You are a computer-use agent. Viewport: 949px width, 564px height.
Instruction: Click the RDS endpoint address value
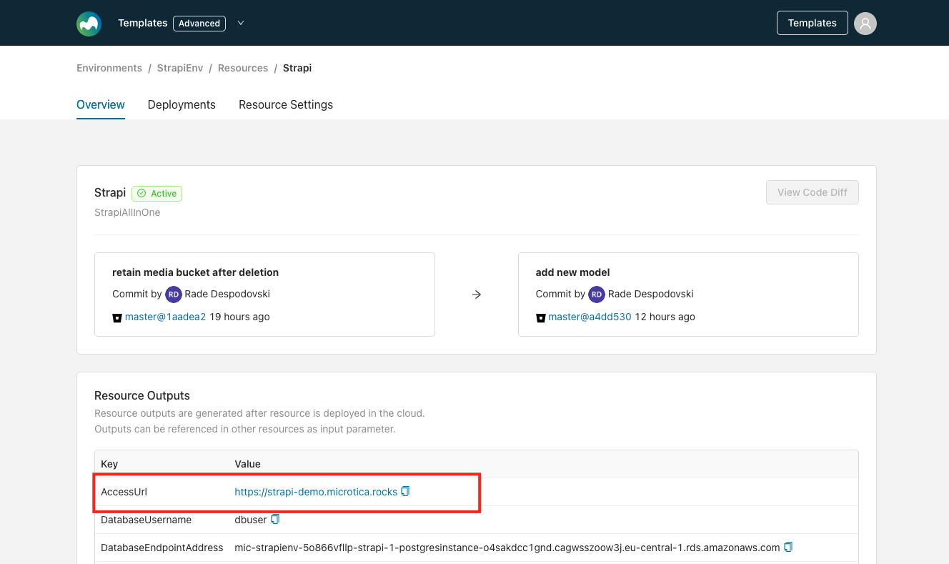(x=507, y=548)
